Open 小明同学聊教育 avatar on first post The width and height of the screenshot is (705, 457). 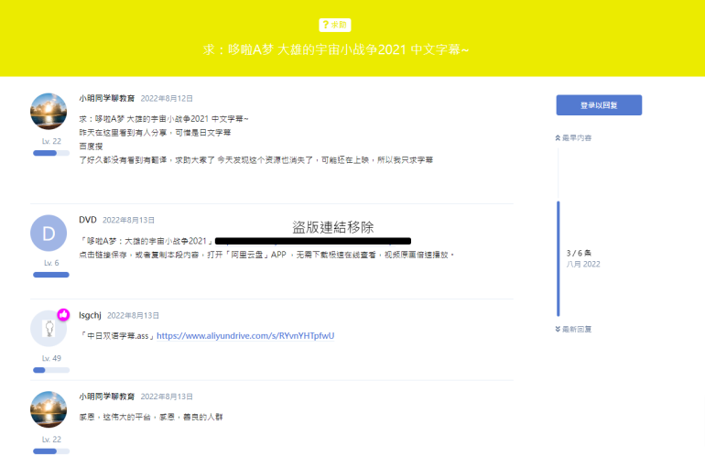[49, 111]
